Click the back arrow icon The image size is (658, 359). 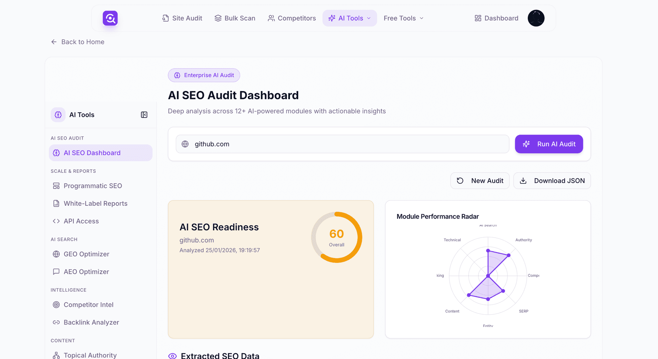click(x=54, y=42)
